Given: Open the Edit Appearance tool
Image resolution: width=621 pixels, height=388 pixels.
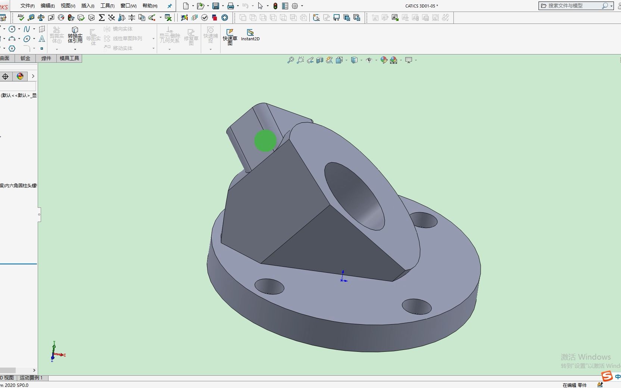Looking at the screenshot, I should [384, 60].
